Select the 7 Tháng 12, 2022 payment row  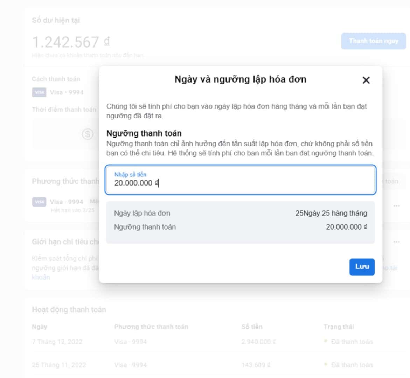(x=57, y=342)
